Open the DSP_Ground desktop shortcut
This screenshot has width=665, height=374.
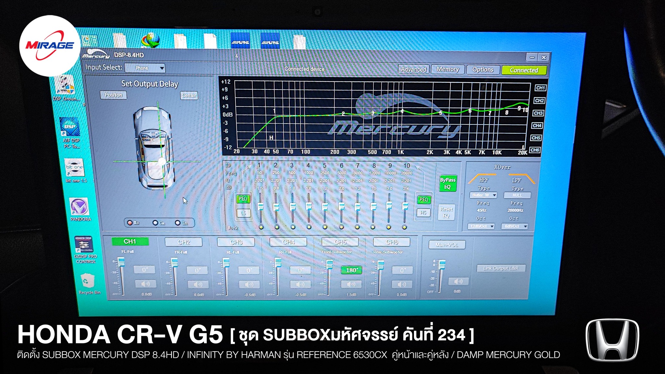click(66, 88)
